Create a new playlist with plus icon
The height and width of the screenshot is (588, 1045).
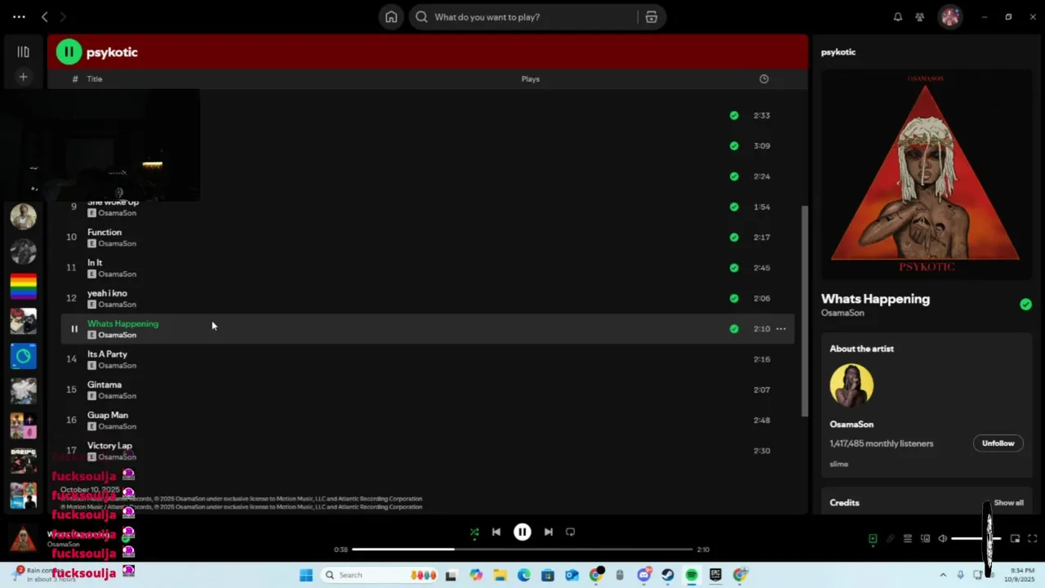pyautogui.click(x=24, y=77)
